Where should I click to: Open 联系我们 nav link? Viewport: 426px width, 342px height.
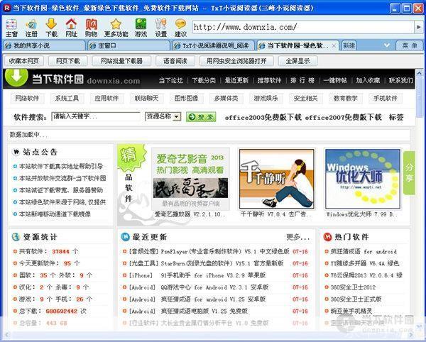tap(401, 80)
